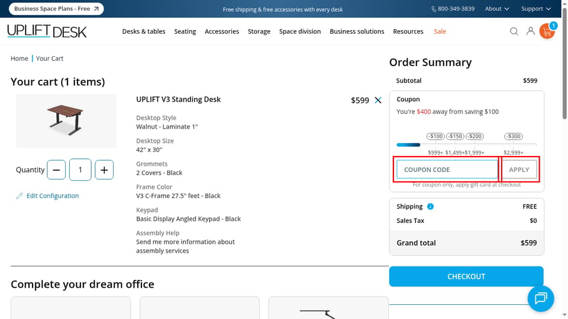The height and width of the screenshot is (319, 568).
Task: Click the walnut desk product thumbnail
Action: [66, 121]
